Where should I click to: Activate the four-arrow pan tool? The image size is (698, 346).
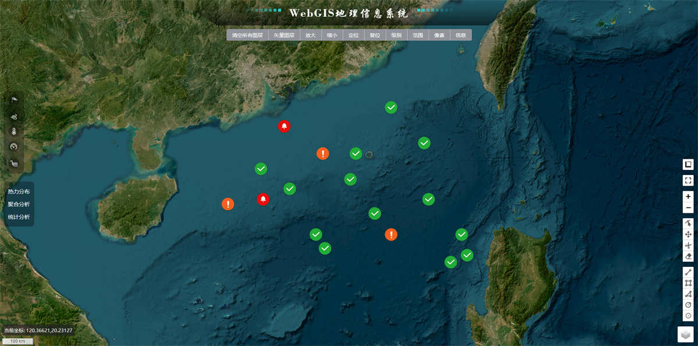coord(688,234)
